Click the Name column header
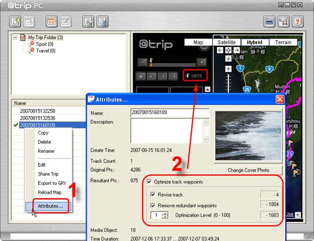 pyautogui.click(x=49, y=103)
